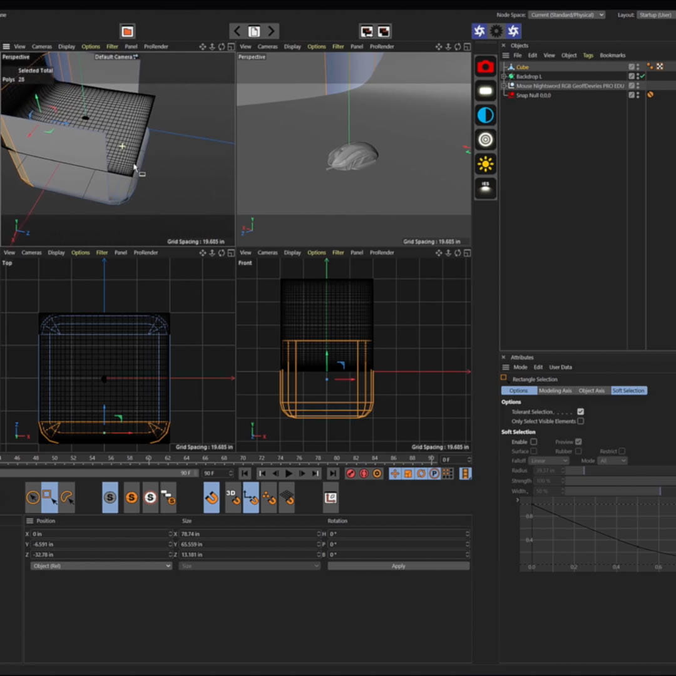Open the Object (Rel) coordinate dropdown
Screen dimensions: 676x676
[100, 566]
